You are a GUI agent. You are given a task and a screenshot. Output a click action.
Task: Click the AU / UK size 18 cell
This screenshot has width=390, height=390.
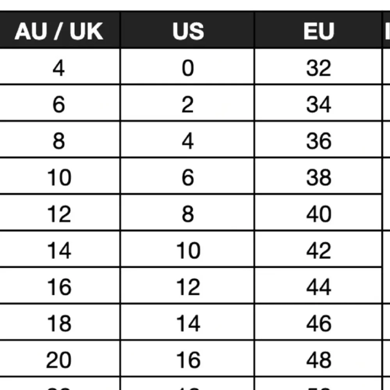coord(59,322)
